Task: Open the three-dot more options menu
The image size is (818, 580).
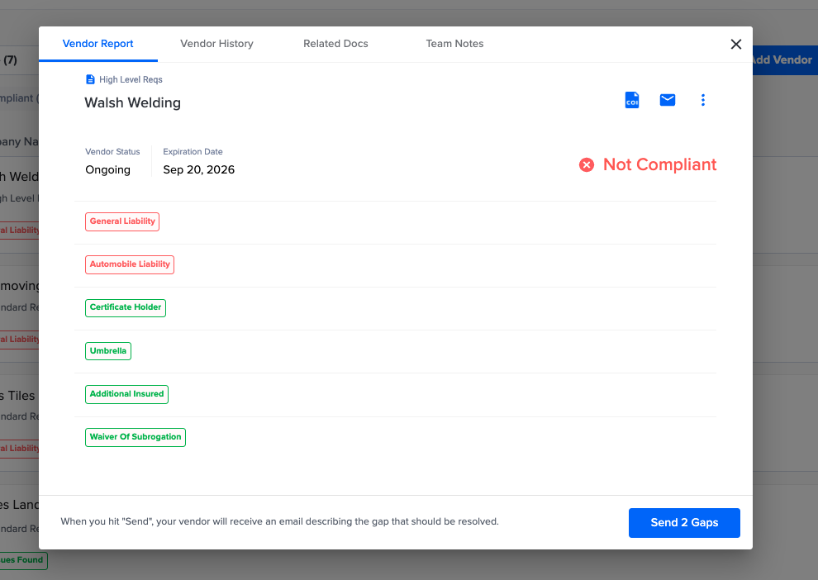Action: click(702, 100)
